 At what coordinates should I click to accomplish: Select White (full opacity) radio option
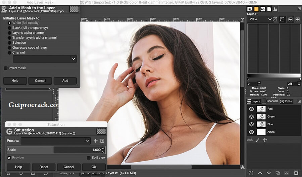pos(9,23)
